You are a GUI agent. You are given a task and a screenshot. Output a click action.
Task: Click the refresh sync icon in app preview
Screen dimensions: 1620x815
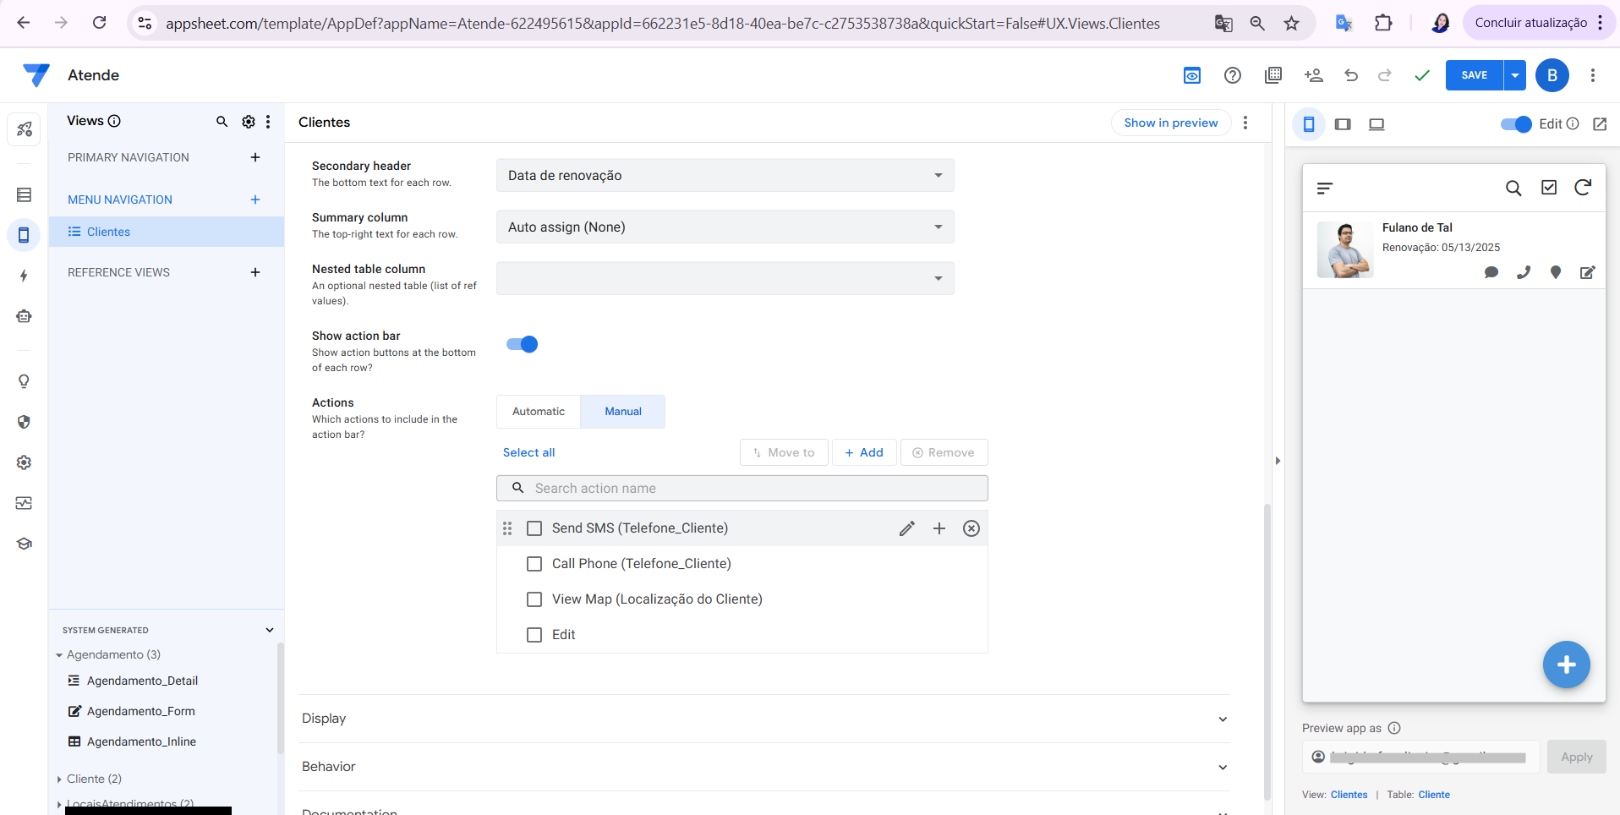pyautogui.click(x=1582, y=188)
